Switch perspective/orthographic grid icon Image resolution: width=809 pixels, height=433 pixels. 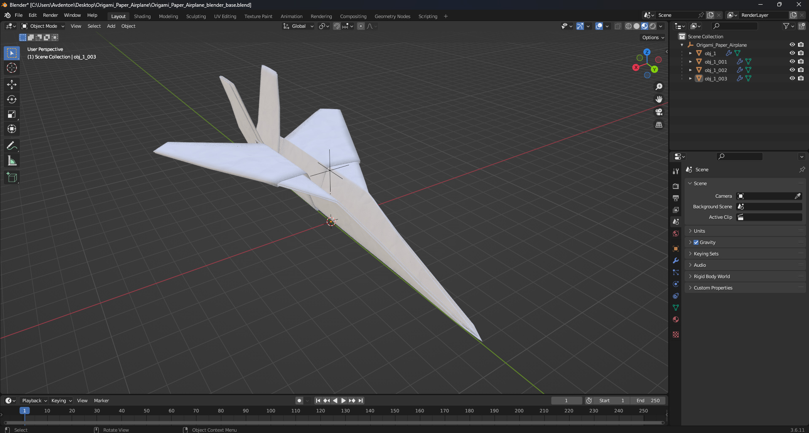659,125
